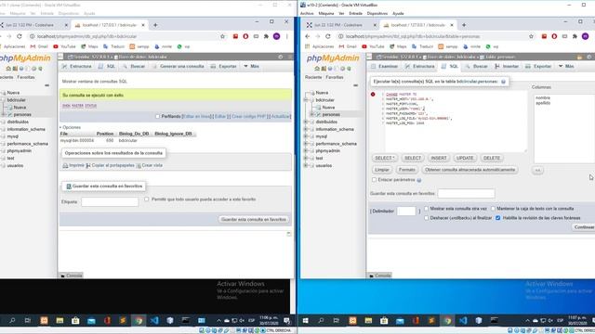
Task: Expand performance_schema in right tree
Action: pyautogui.click(x=306, y=144)
